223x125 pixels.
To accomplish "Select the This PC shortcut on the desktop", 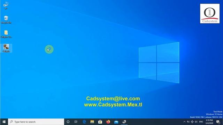I will click(x=6, y=6).
